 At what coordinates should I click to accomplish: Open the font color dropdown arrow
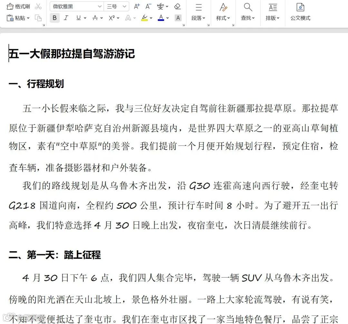(168, 18)
